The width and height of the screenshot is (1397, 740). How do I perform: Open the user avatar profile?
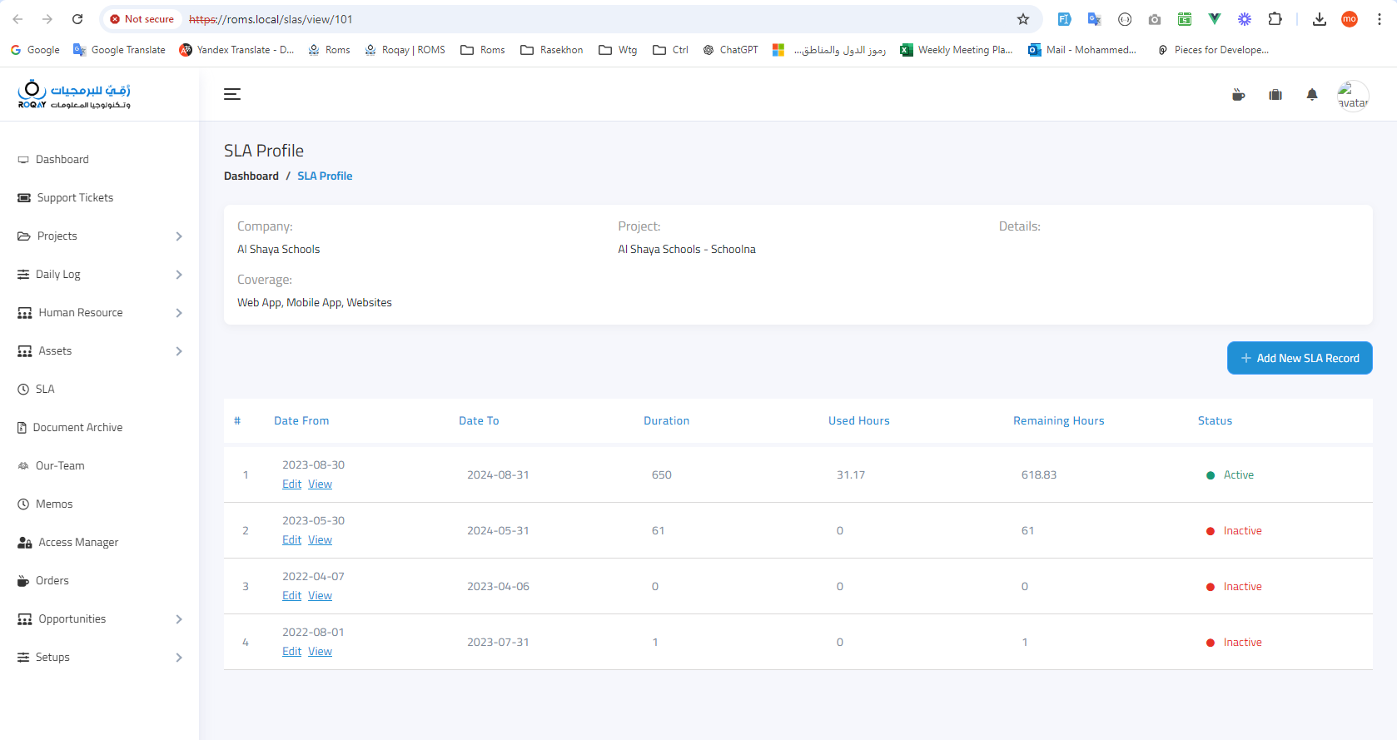point(1353,96)
